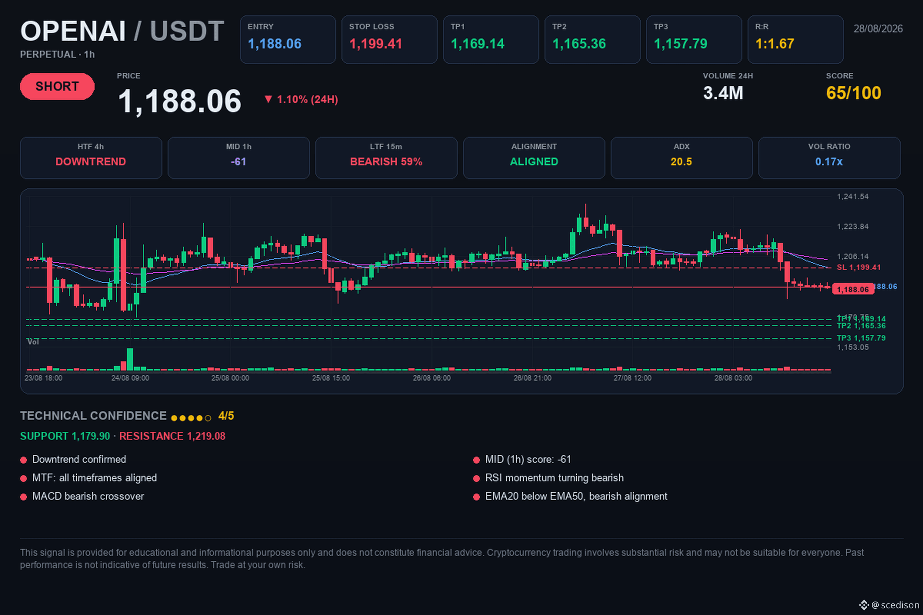The image size is (923, 615).
Task: Click the SCORE value 65/100
Action: click(x=853, y=93)
